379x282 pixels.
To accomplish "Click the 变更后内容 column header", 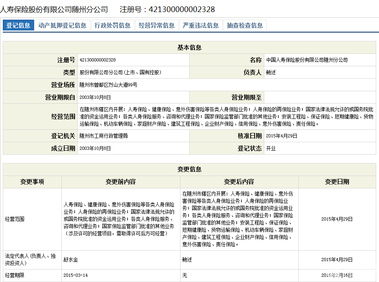I will pos(239,182).
